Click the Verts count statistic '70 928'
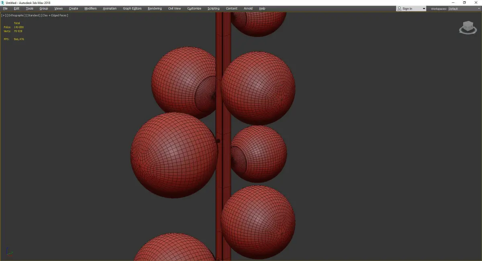This screenshot has height=261, width=482. pyautogui.click(x=18, y=31)
